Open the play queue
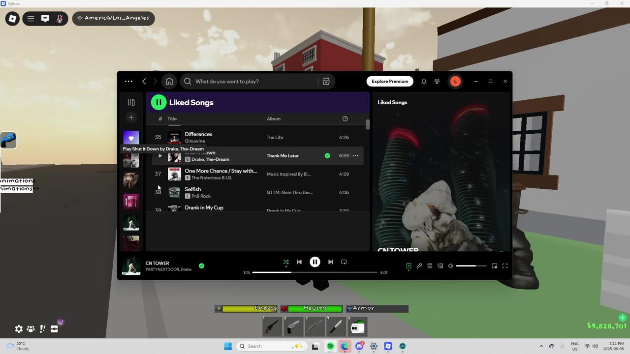Screen dimensions: 630x354 430,266
